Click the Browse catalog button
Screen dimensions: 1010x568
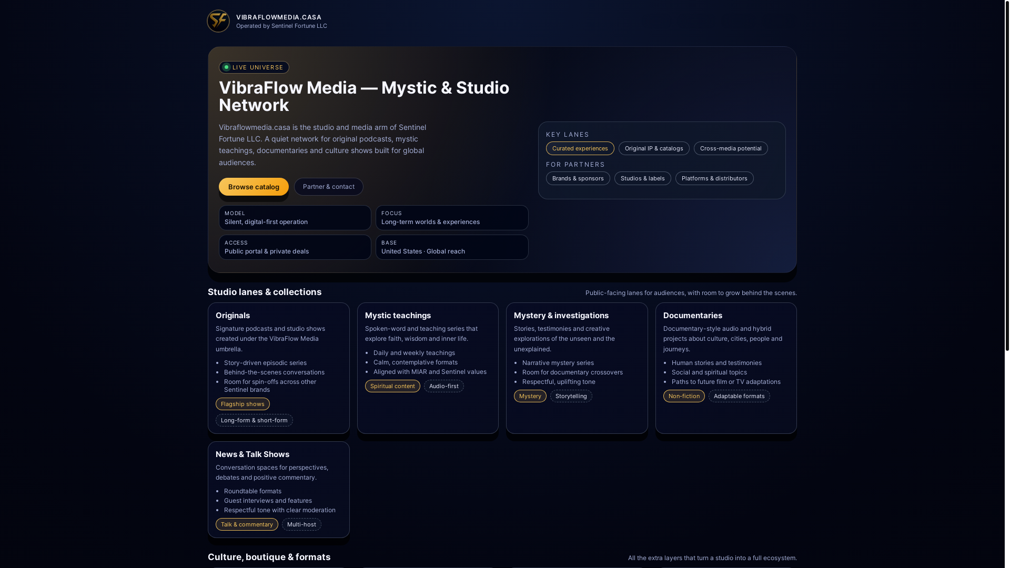254,187
